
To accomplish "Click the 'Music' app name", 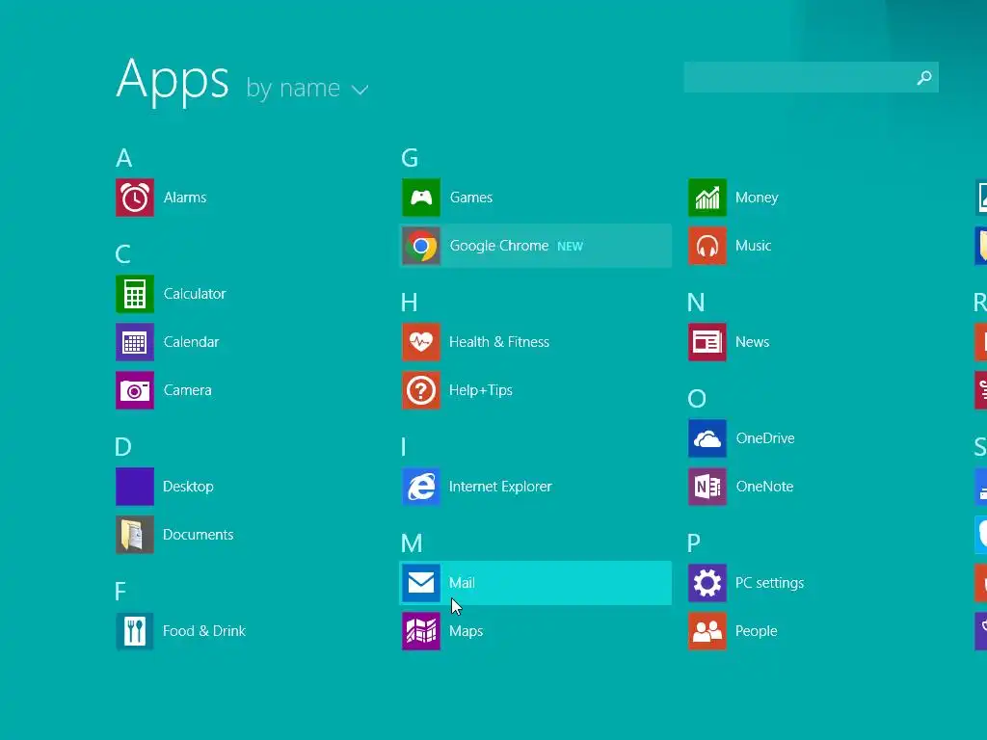I will (753, 246).
